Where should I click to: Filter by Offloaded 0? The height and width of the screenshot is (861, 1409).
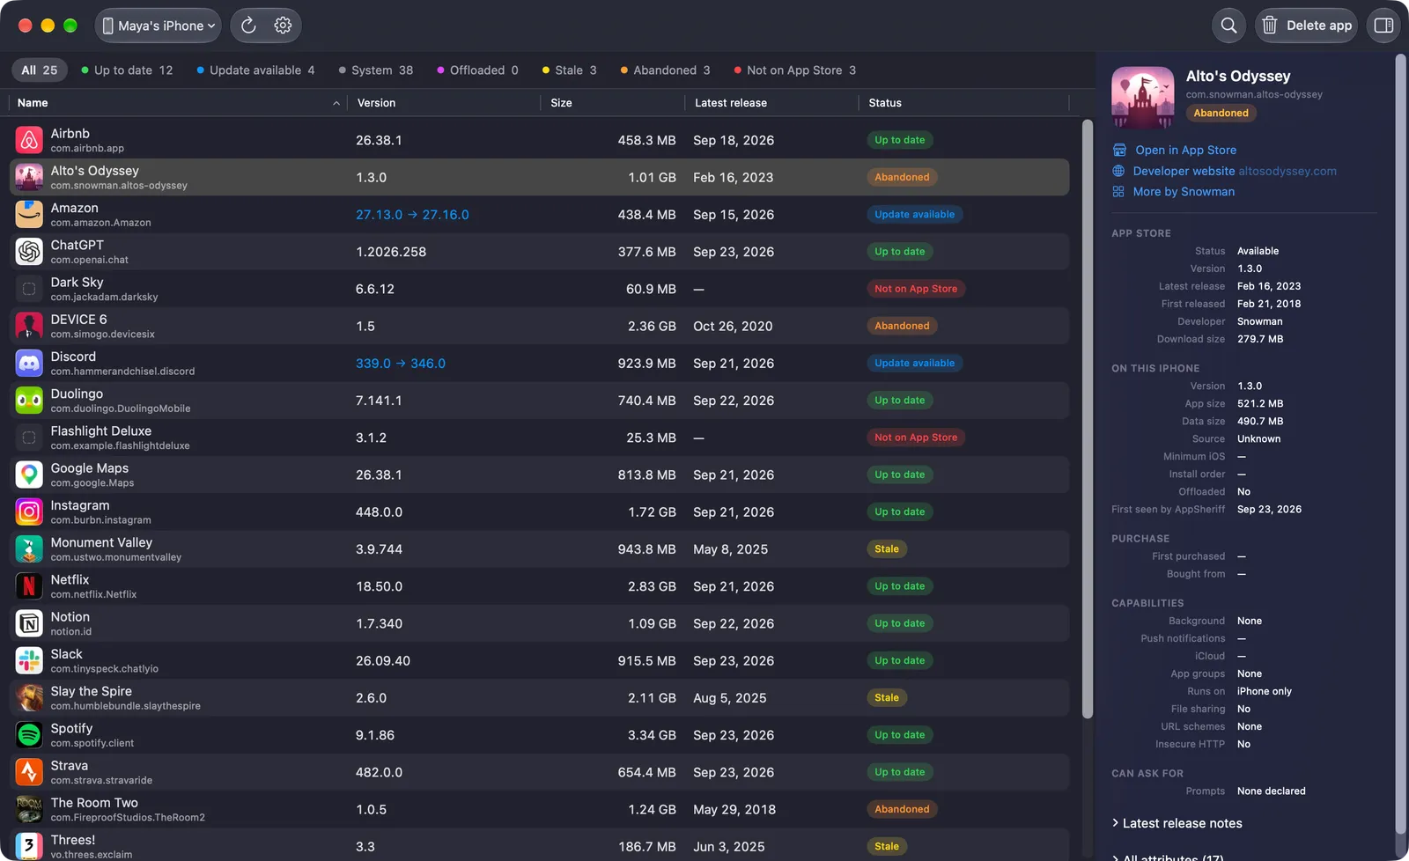[x=478, y=70]
